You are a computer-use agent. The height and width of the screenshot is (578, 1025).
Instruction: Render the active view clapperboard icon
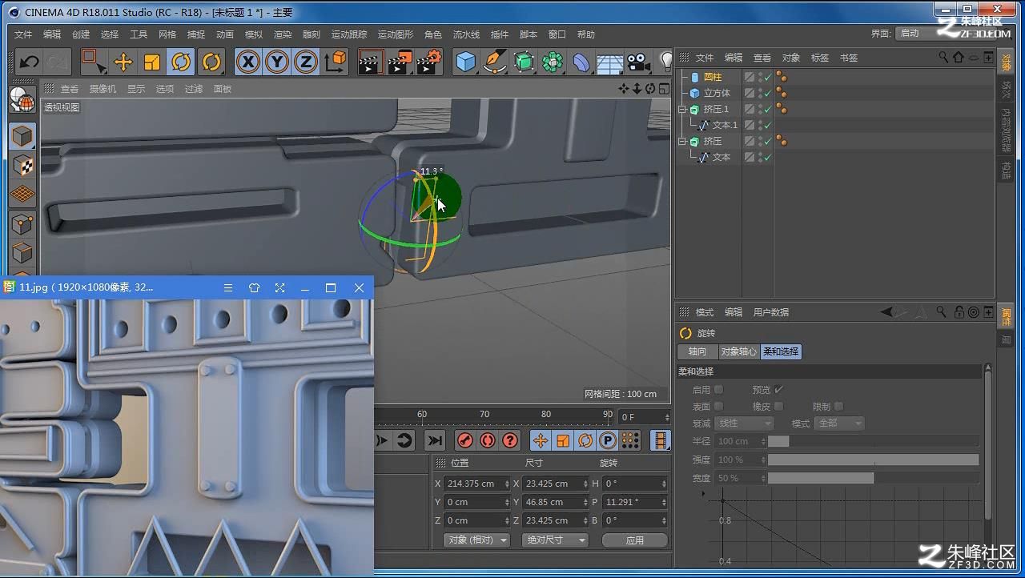click(370, 62)
